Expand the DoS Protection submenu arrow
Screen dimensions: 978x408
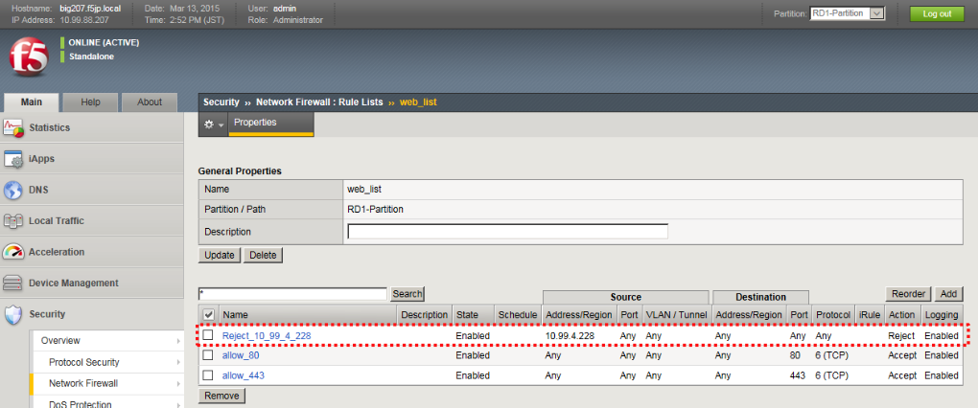[178, 404]
